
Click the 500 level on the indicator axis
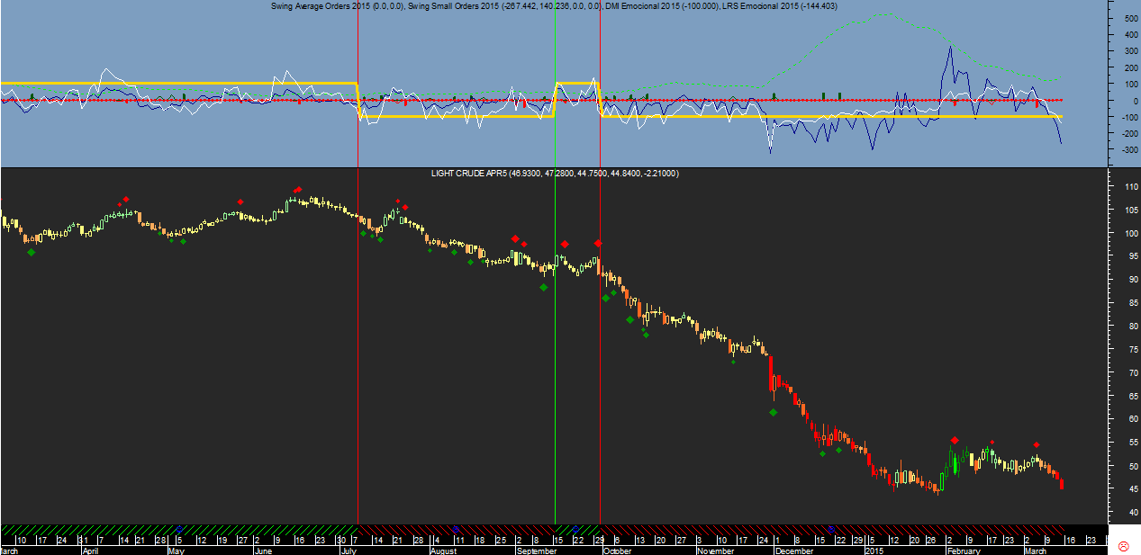point(1105,18)
